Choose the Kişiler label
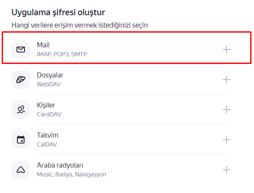Screen dimensions: 254x193 (x=46, y=105)
